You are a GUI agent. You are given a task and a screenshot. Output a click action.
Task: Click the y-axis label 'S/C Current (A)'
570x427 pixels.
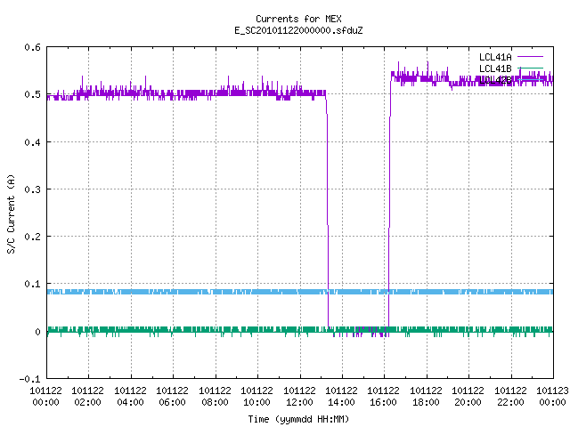click(x=11, y=213)
